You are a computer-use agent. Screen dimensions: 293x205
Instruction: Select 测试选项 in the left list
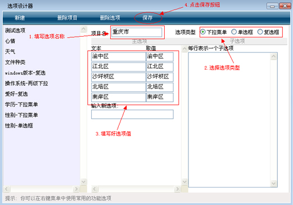(x=15, y=30)
